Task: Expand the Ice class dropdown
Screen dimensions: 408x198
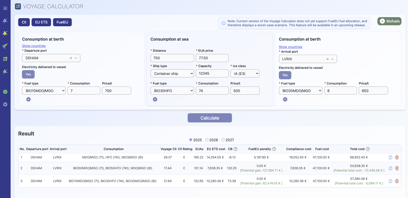Action: (x=245, y=74)
